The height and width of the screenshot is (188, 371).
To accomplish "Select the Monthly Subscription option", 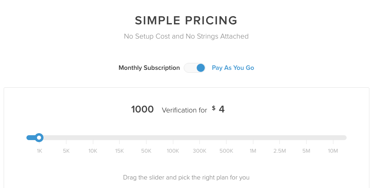I will pyautogui.click(x=149, y=68).
